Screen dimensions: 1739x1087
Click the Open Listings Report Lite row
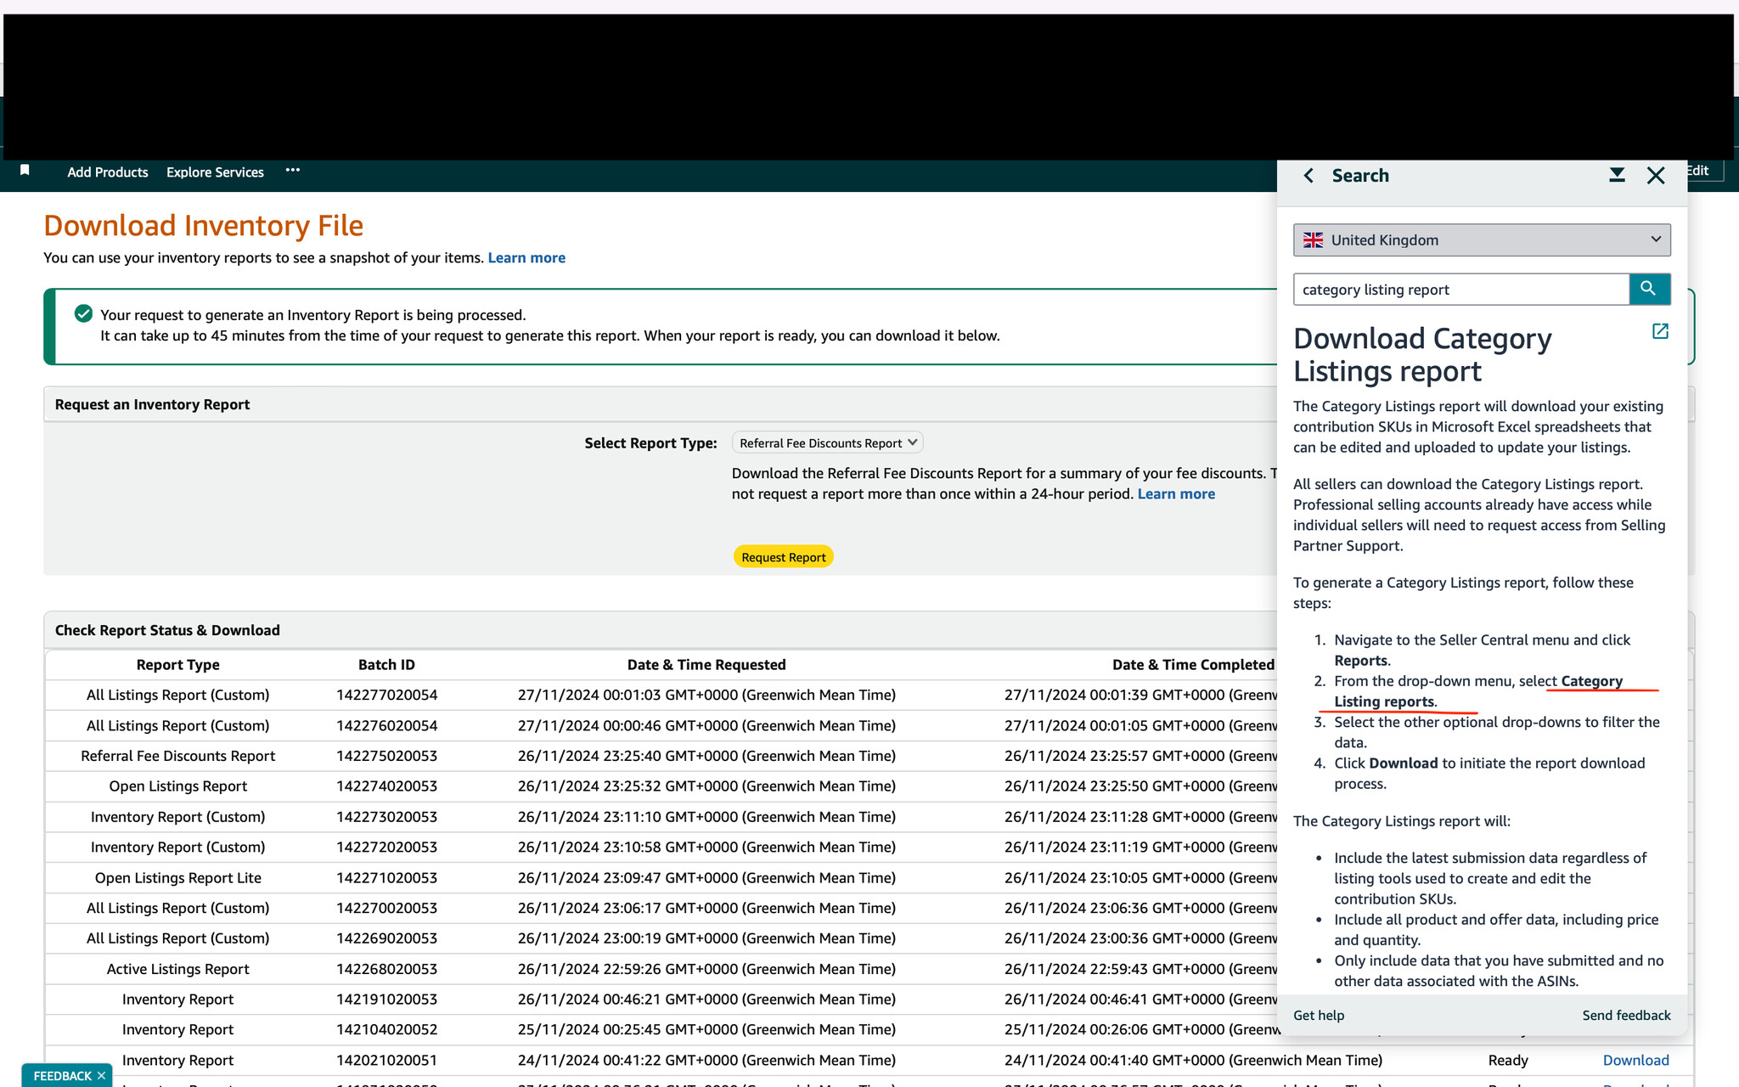(177, 878)
